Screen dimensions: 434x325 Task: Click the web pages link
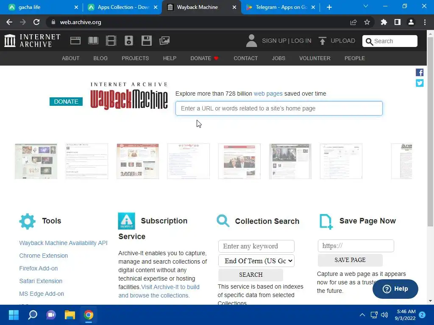pos(268,94)
